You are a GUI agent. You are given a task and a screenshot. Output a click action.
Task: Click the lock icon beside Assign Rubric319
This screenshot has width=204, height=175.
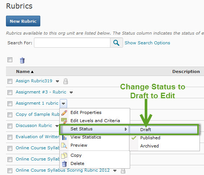coord(66,81)
